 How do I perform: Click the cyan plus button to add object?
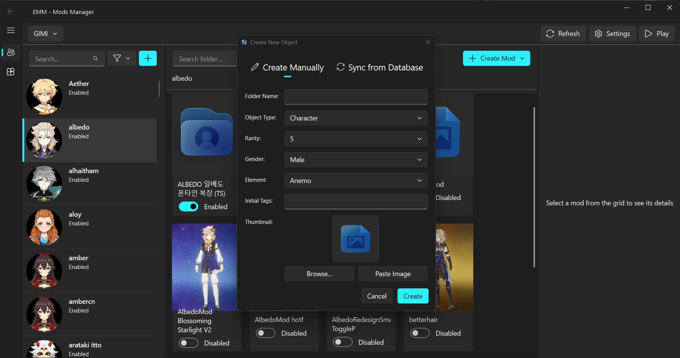pos(148,58)
